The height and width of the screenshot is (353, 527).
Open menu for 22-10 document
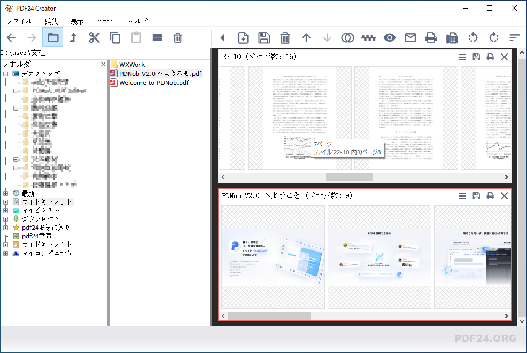tap(462, 57)
